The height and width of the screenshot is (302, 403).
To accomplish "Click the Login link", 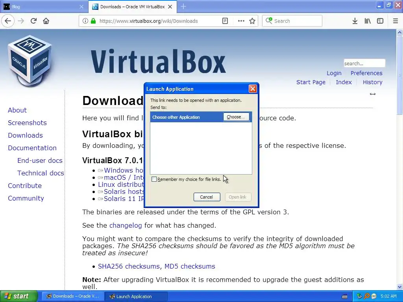I will tap(334, 73).
